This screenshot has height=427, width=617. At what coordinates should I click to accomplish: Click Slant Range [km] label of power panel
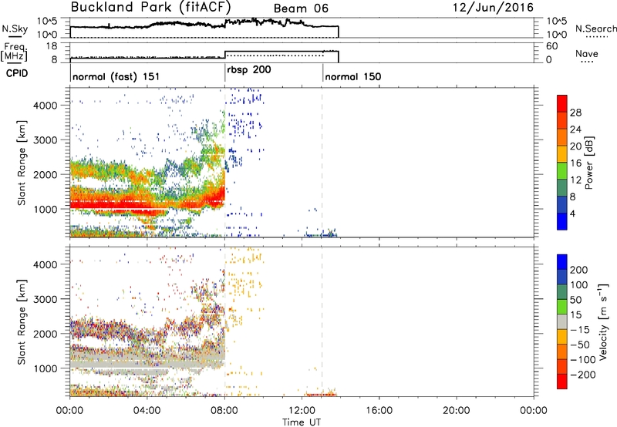coord(22,163)
